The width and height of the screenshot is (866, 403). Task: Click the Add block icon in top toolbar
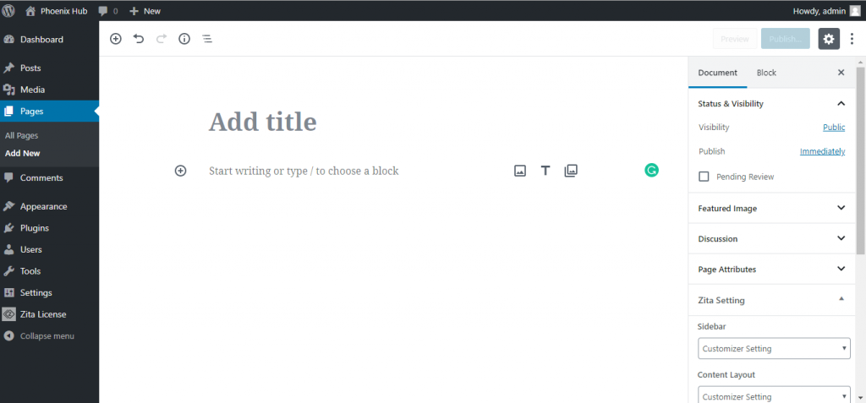point(115,39)
